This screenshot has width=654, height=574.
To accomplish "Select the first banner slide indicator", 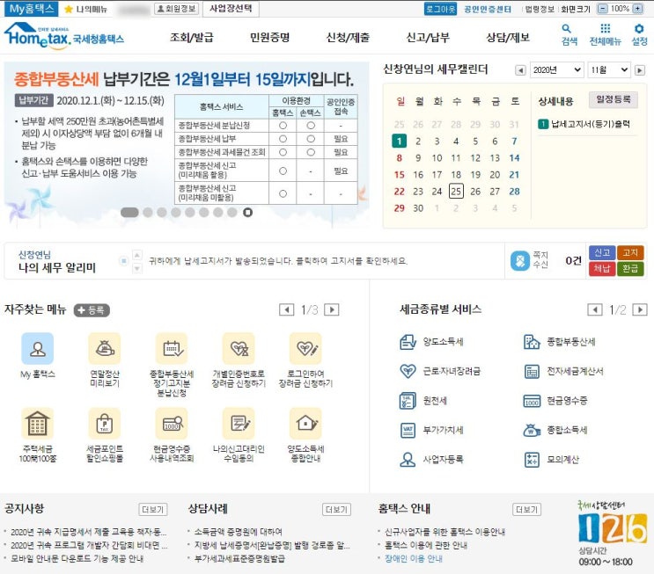I will [x=129, y=213].
